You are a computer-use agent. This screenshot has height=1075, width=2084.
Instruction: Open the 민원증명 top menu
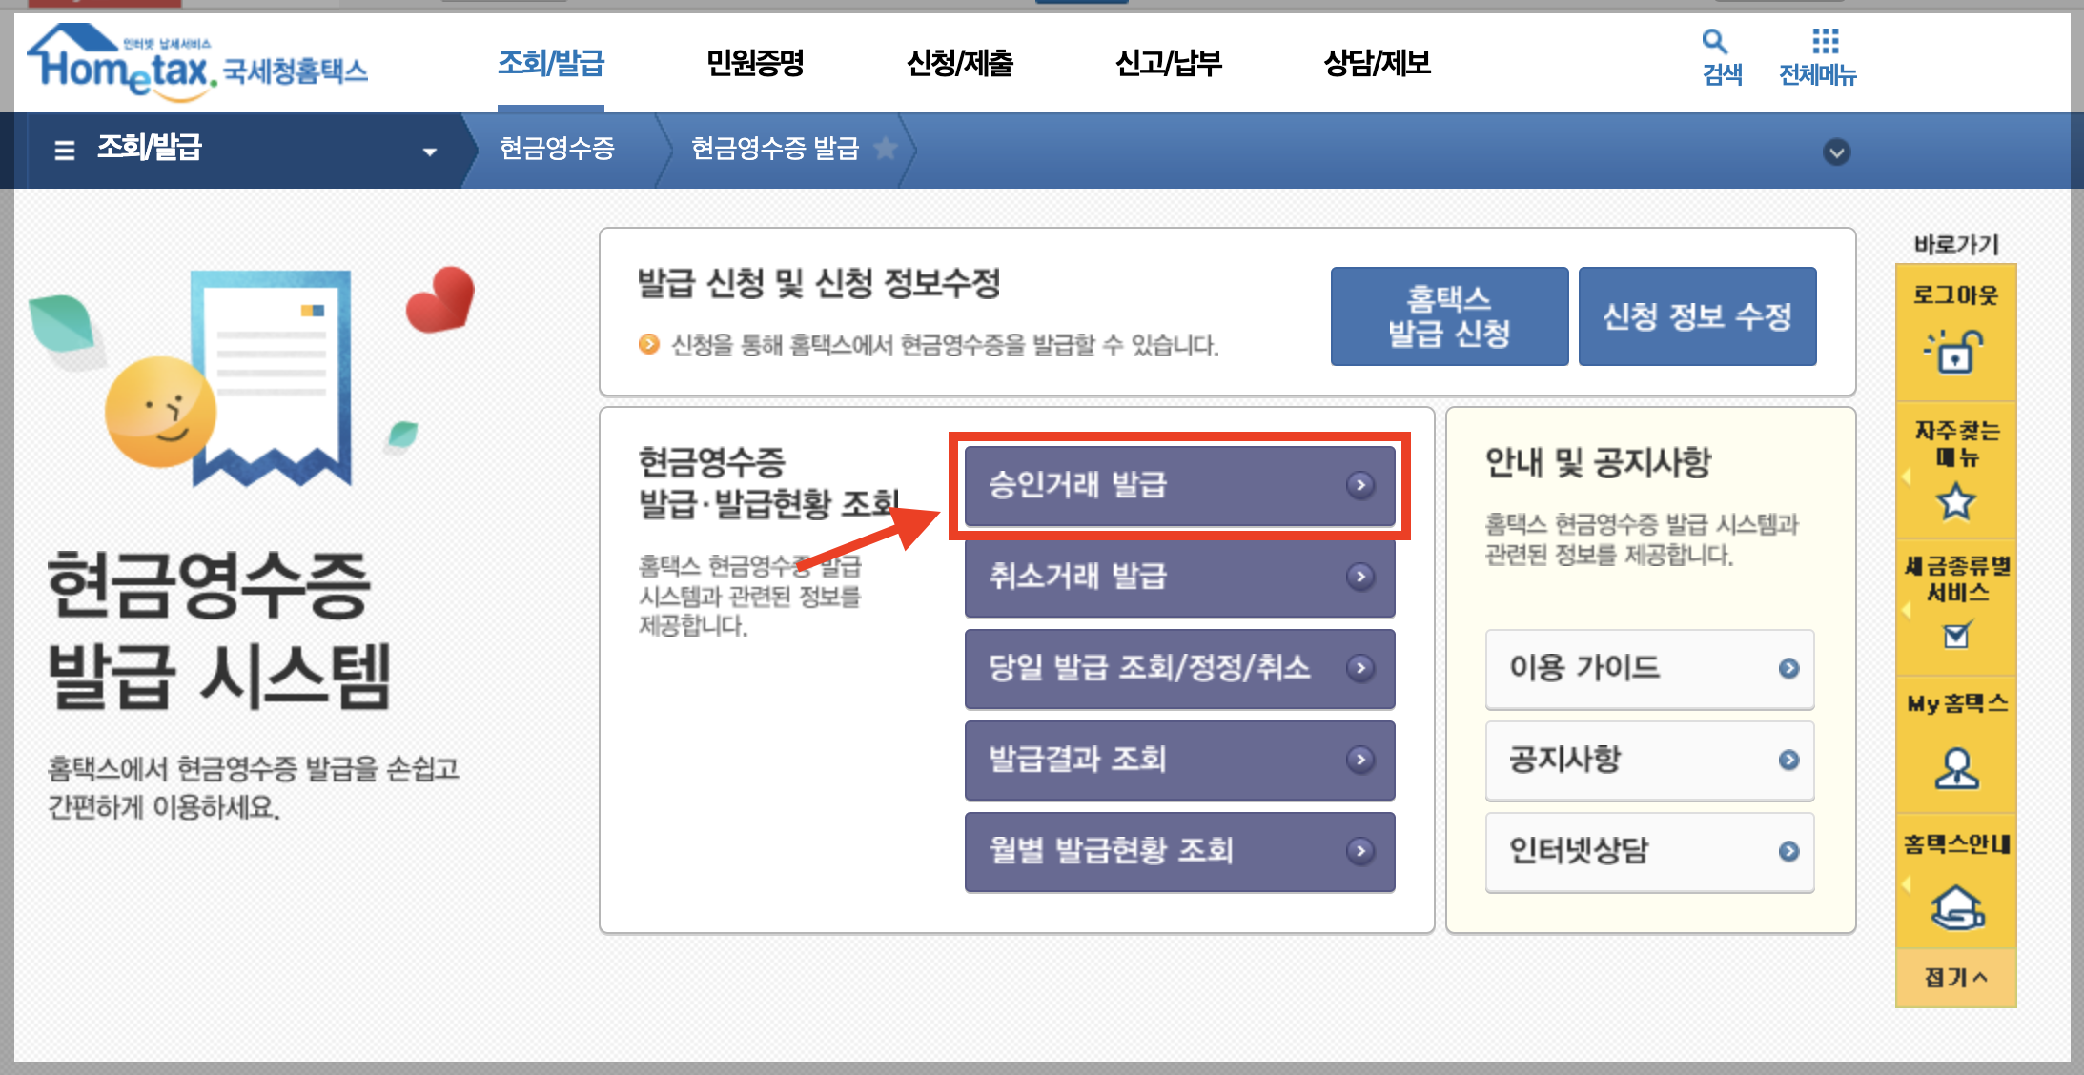coord(754,64)
